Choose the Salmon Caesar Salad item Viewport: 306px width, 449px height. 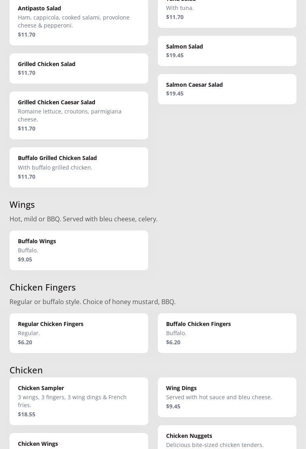point(227,89)
